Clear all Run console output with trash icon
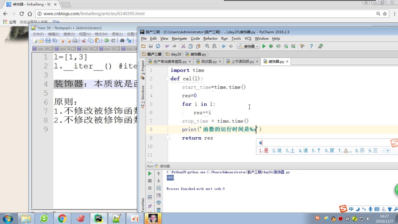 [x=159, y=210]
